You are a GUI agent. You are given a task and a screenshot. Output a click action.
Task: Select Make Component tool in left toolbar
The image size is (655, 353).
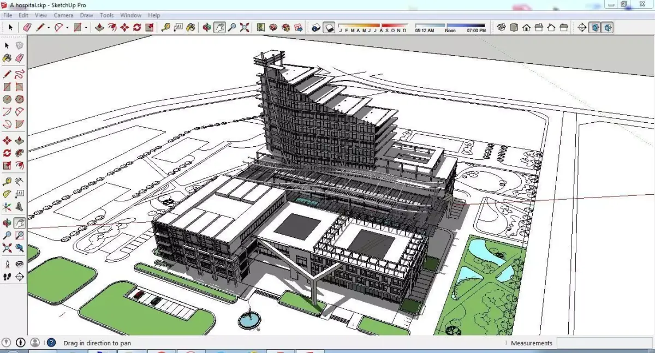[x=20, y=46]
